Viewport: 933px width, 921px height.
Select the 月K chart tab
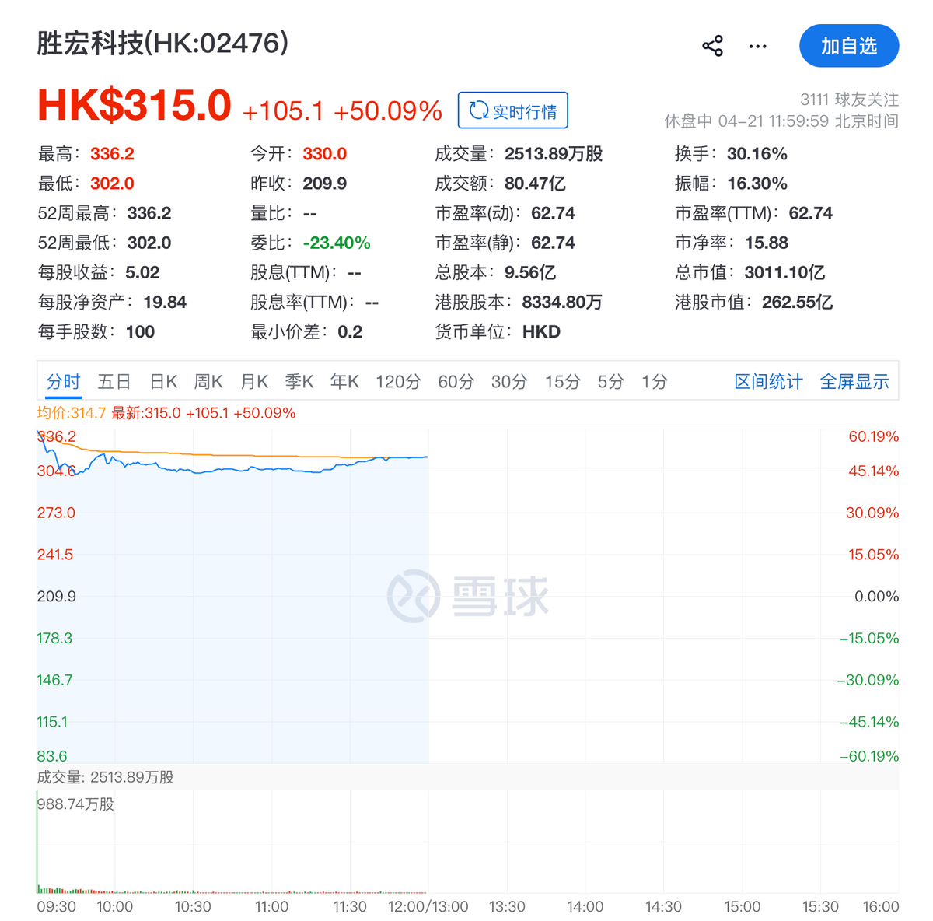254,382
